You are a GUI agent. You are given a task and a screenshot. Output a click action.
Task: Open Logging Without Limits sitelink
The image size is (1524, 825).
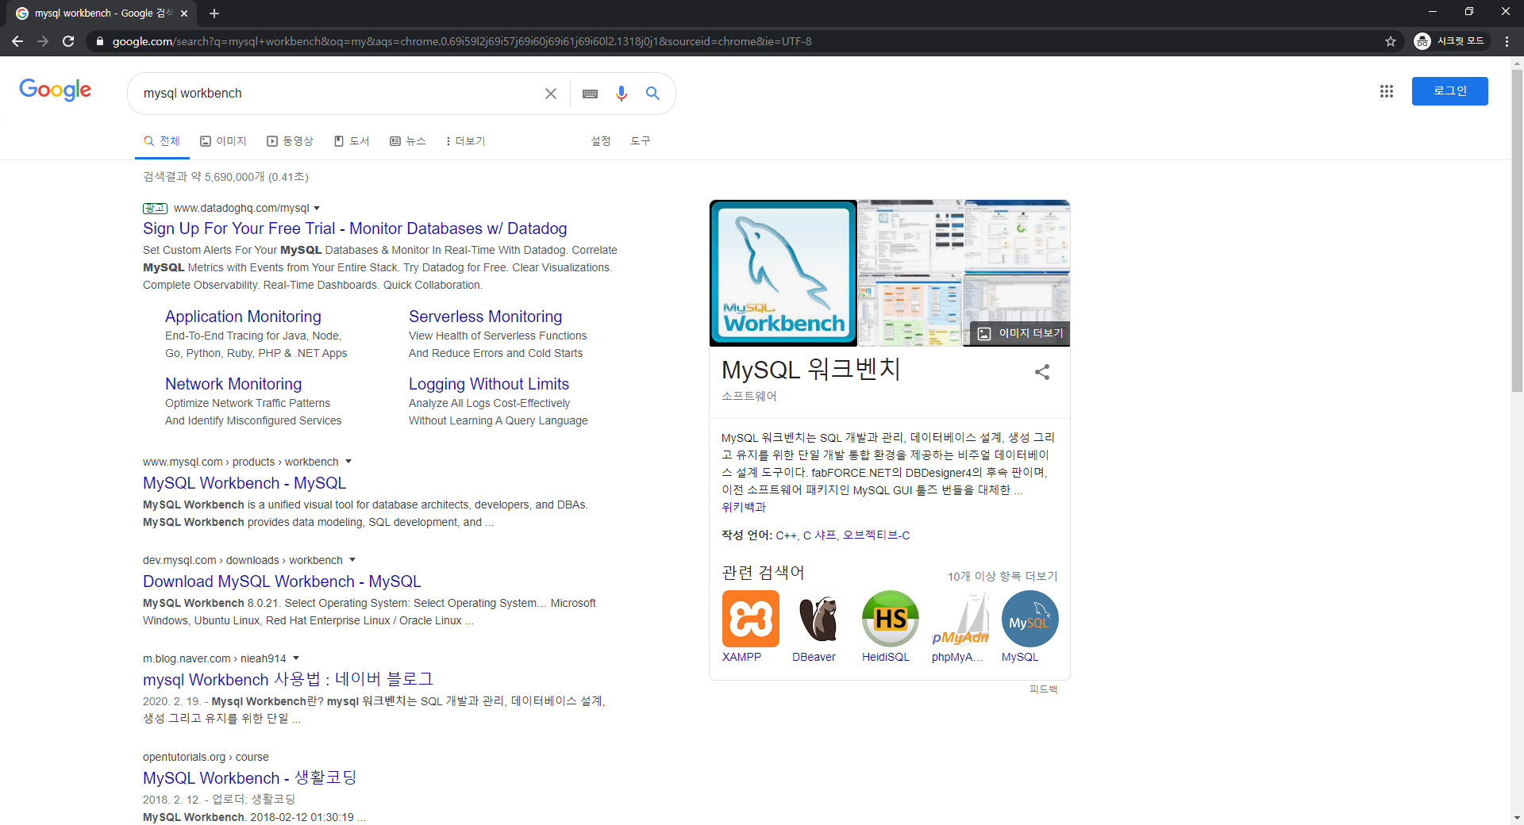tap(489, 384)
